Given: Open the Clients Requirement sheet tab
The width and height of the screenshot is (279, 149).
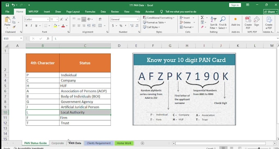Looking at the screenshot, I should (x=99, y=143).
